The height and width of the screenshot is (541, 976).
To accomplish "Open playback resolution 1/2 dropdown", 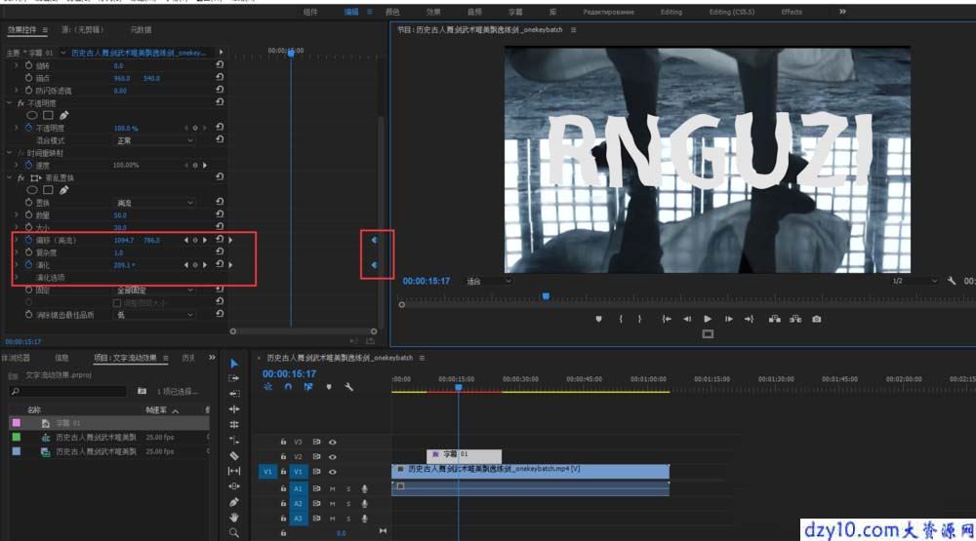I will click(915, 281).
